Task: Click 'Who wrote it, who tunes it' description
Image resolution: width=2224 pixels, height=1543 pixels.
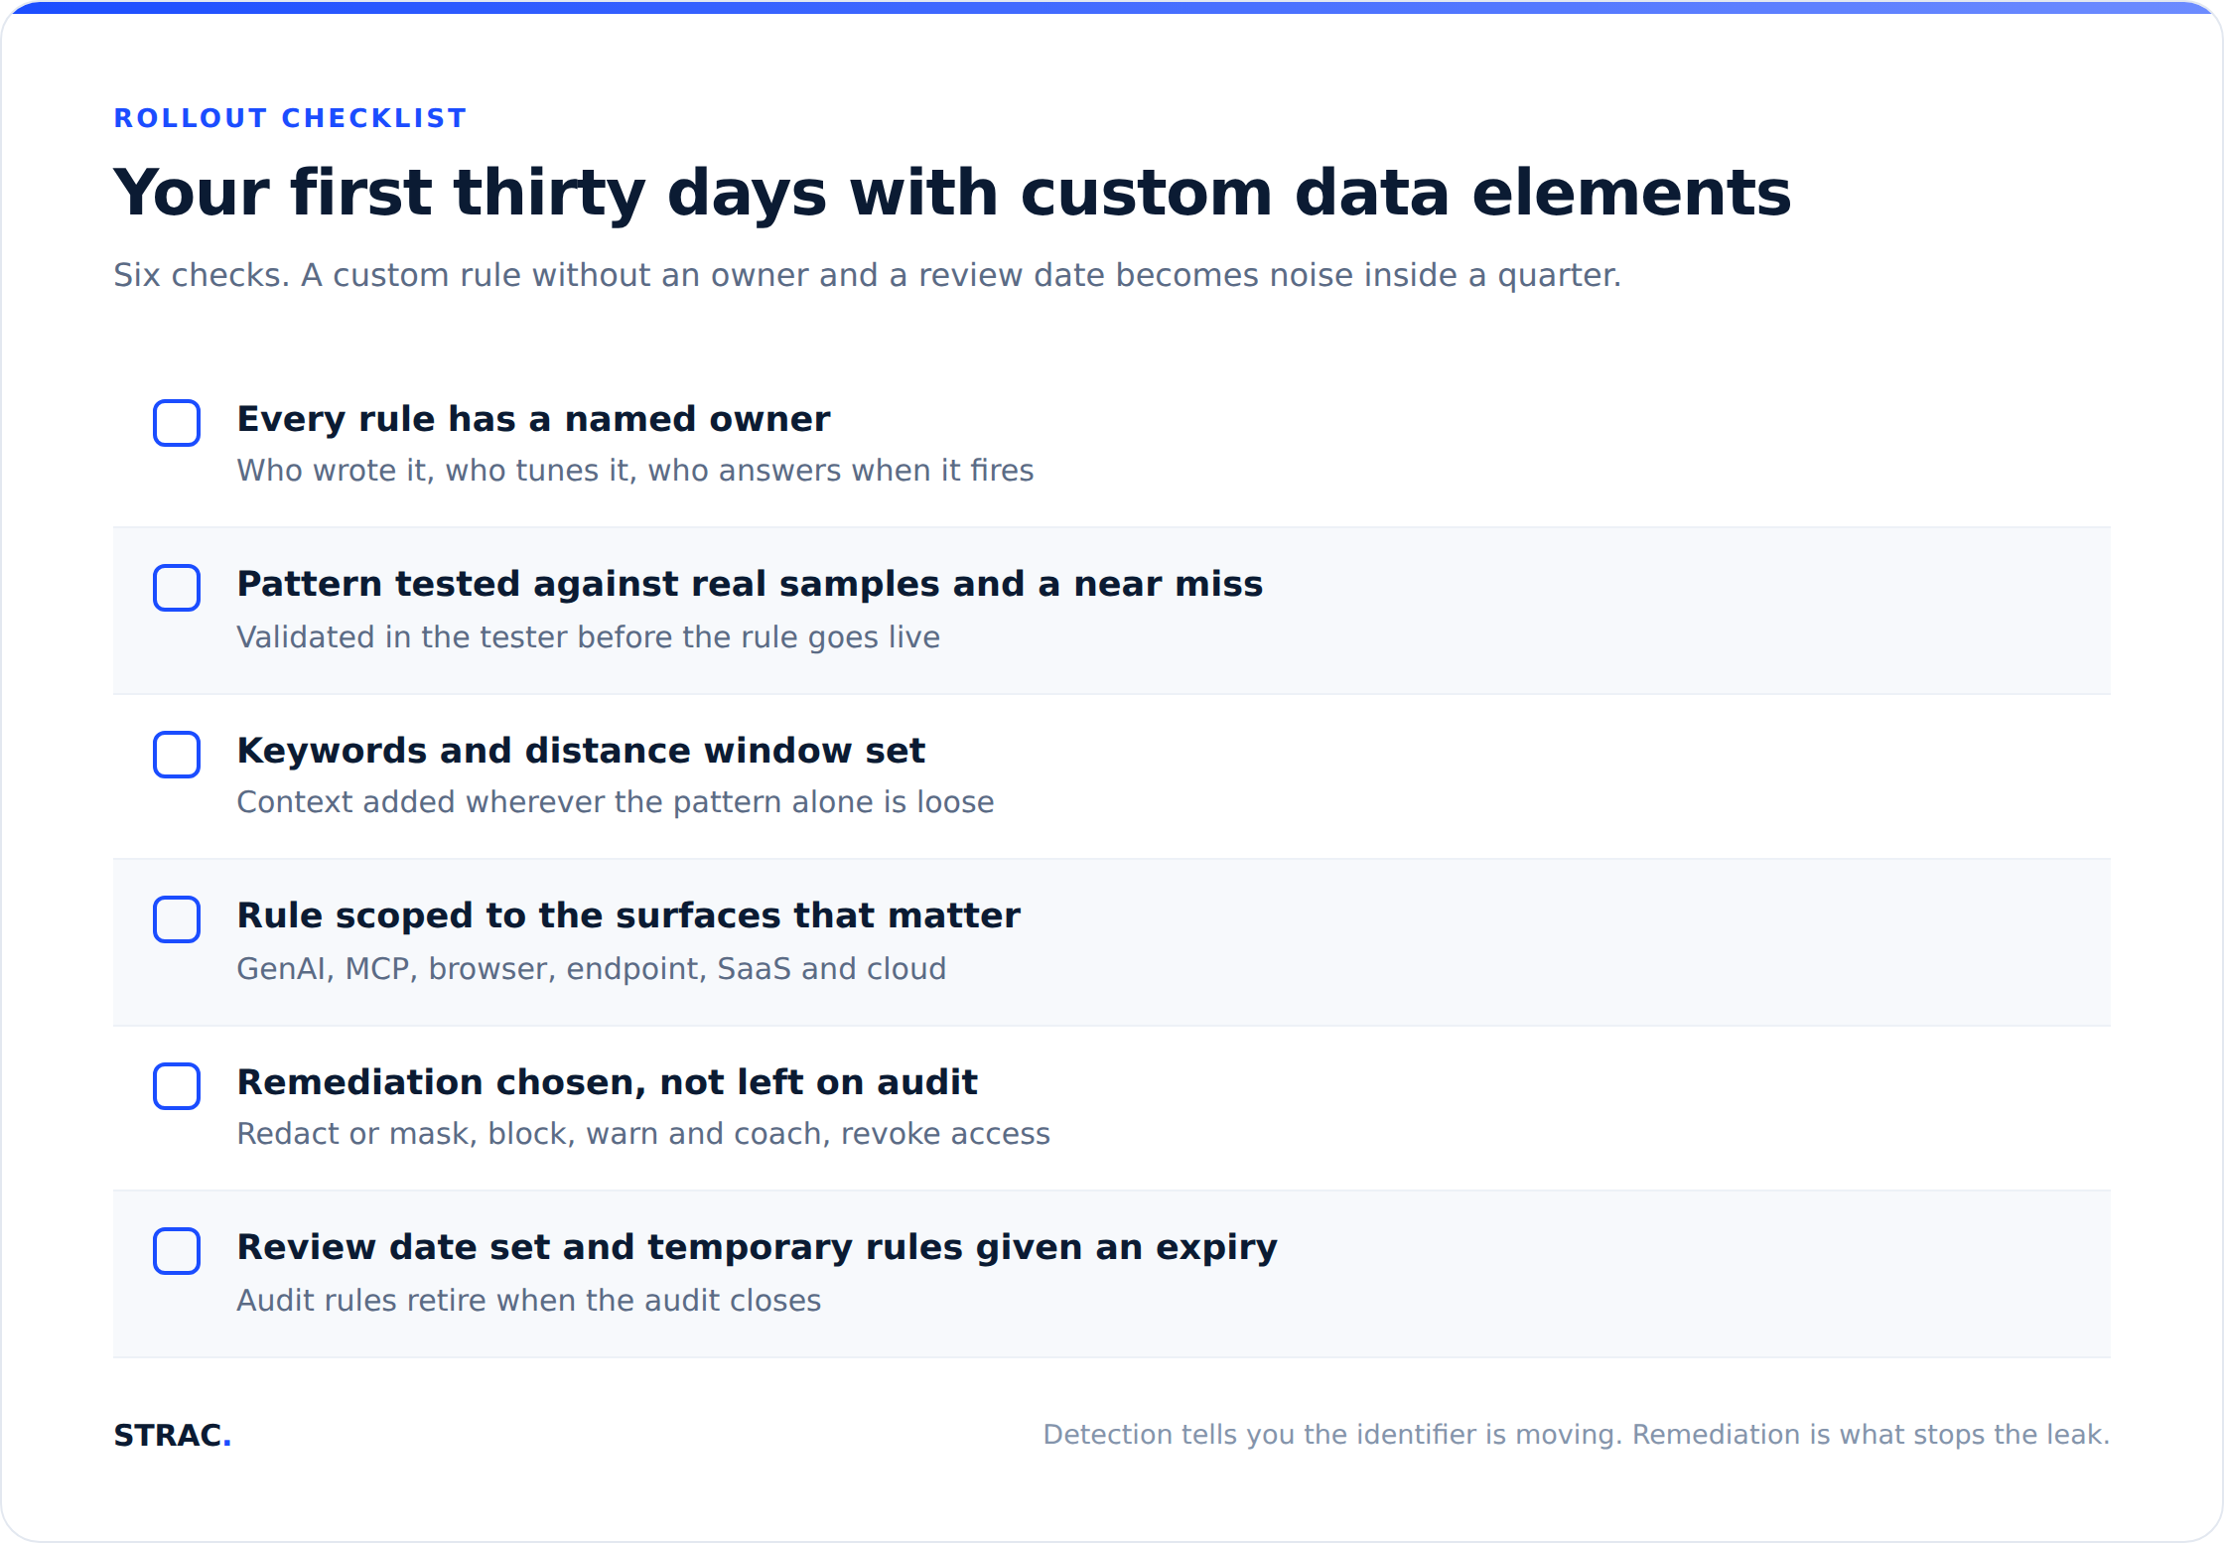Action: pos(634,471)
